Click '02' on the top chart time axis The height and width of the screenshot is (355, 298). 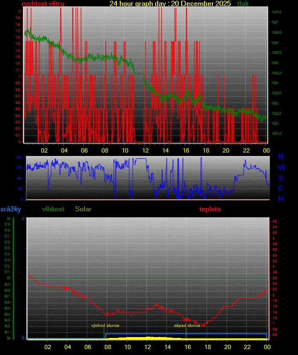tap(44, 150)
